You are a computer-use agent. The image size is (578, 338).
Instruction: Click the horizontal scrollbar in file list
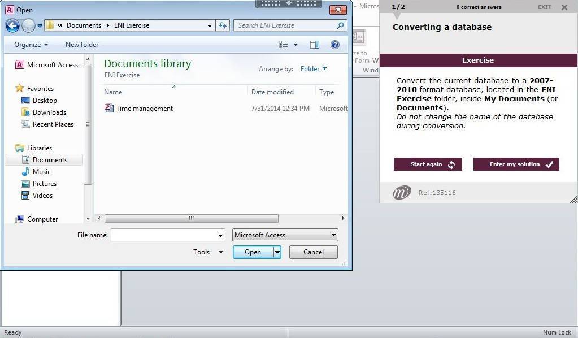click(x=191, y=218)
